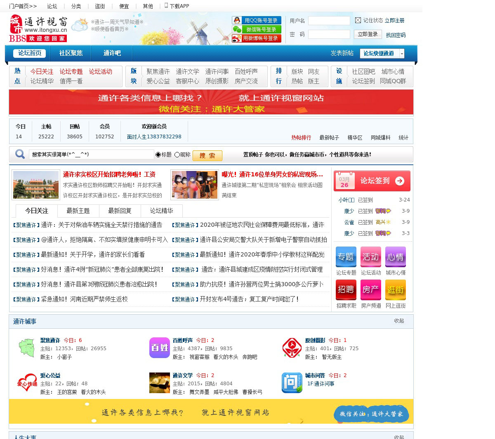Open the 专题 forum topics icon
The image size is (495, 439).
346,257
